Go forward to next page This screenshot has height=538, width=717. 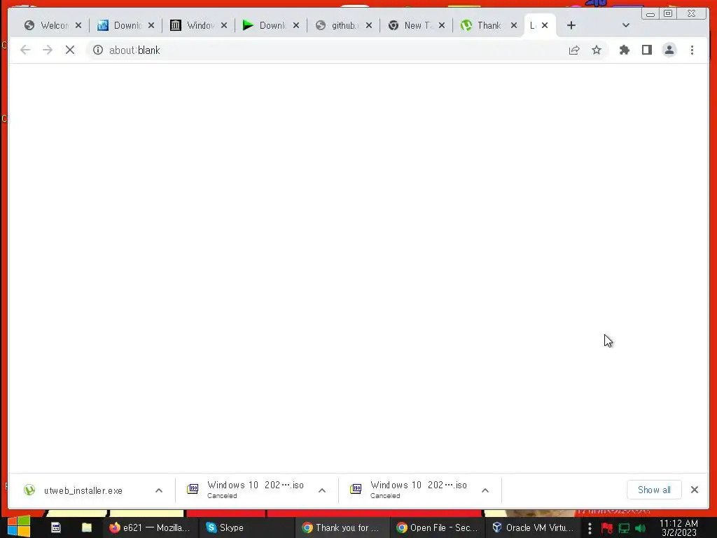coord(48,50)
